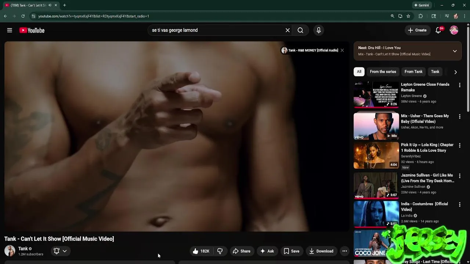Reload the page
Screen dimensions: 470x264
[23, 16]
